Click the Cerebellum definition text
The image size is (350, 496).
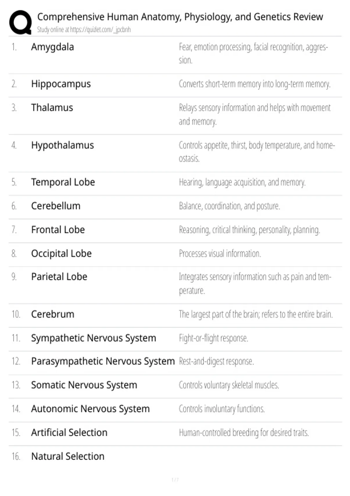[x=230, y=206]
